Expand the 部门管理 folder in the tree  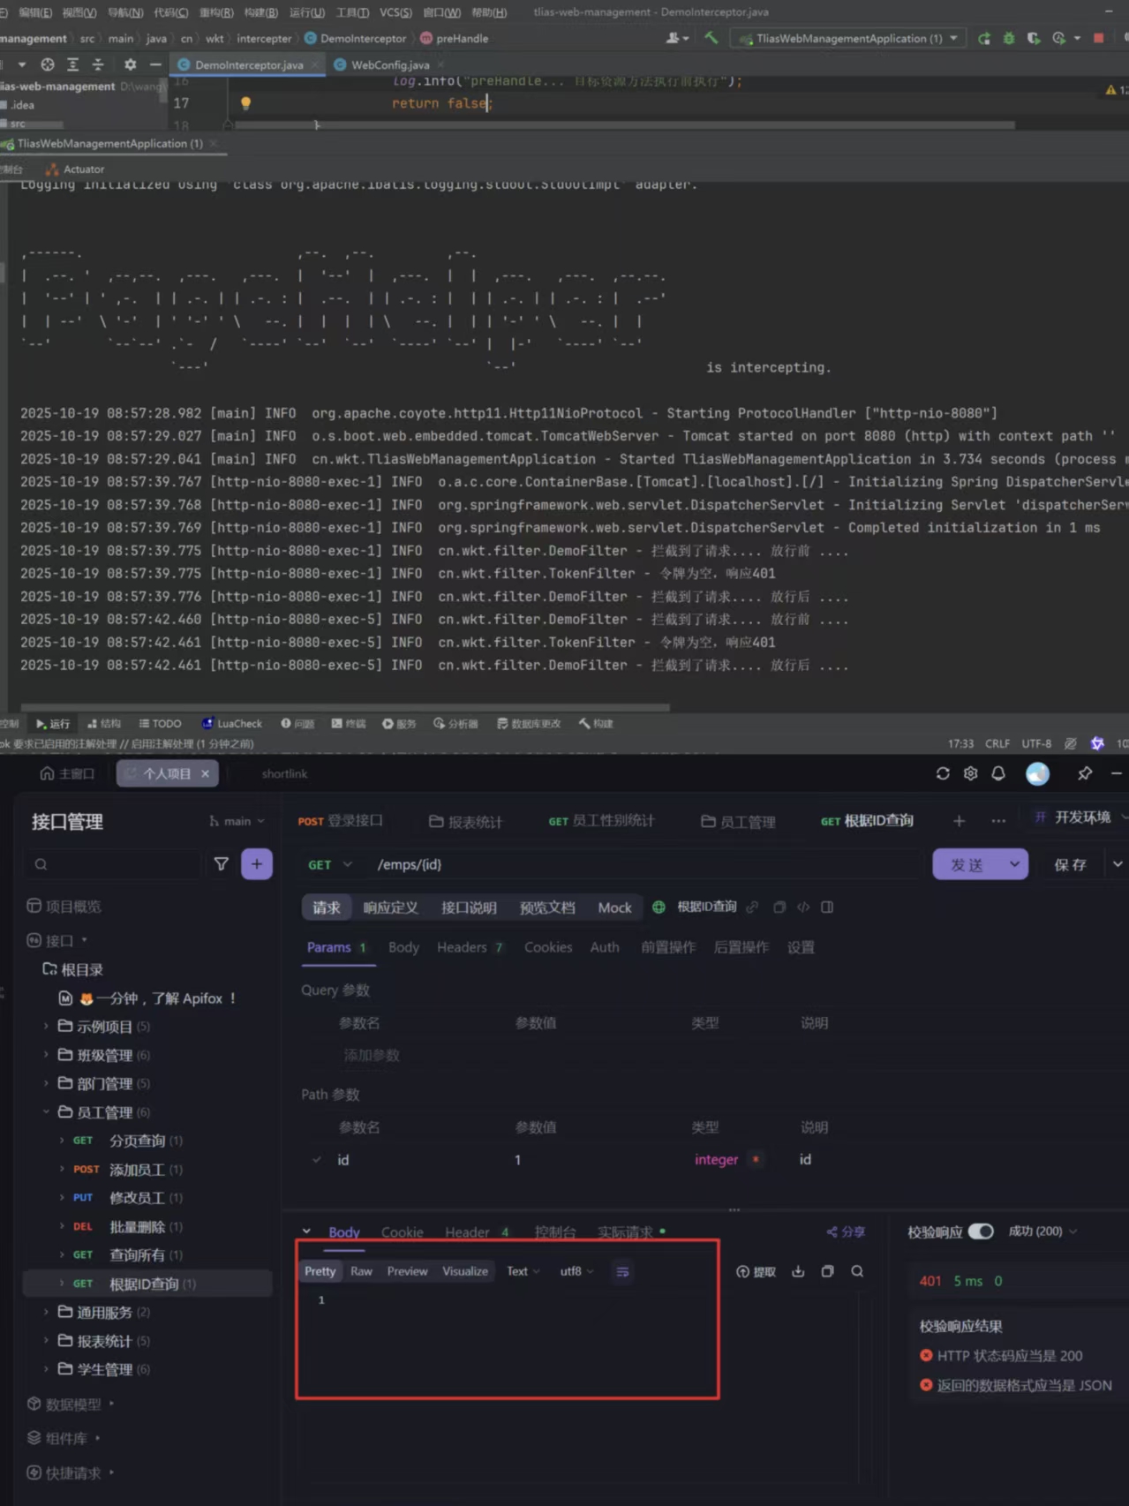[46, 1083]
